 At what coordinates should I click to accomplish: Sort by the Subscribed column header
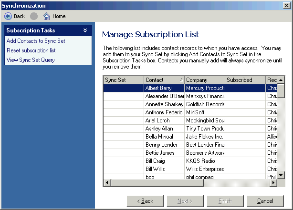pyautogui.click(x=245, y=80)
